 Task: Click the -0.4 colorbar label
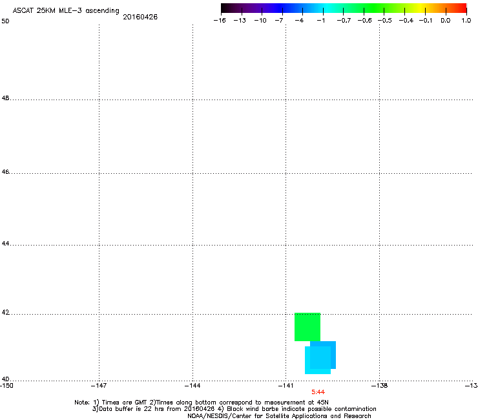pos(406,21)
